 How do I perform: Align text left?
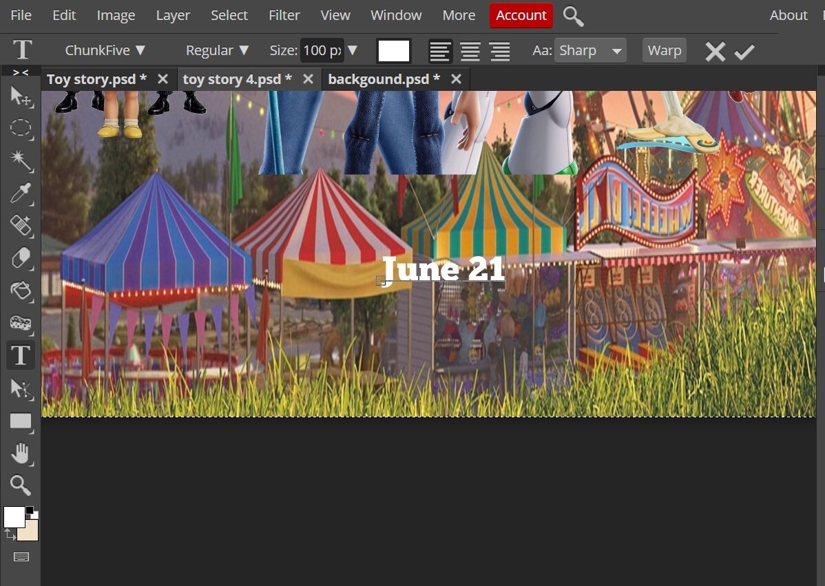pos(440,51)
